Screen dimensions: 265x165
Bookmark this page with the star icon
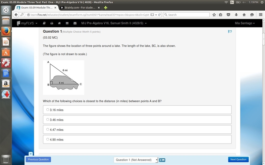point(214,15)
